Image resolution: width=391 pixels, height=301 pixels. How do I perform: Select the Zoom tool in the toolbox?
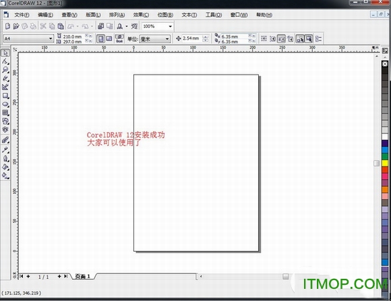[x=5, y=70]
